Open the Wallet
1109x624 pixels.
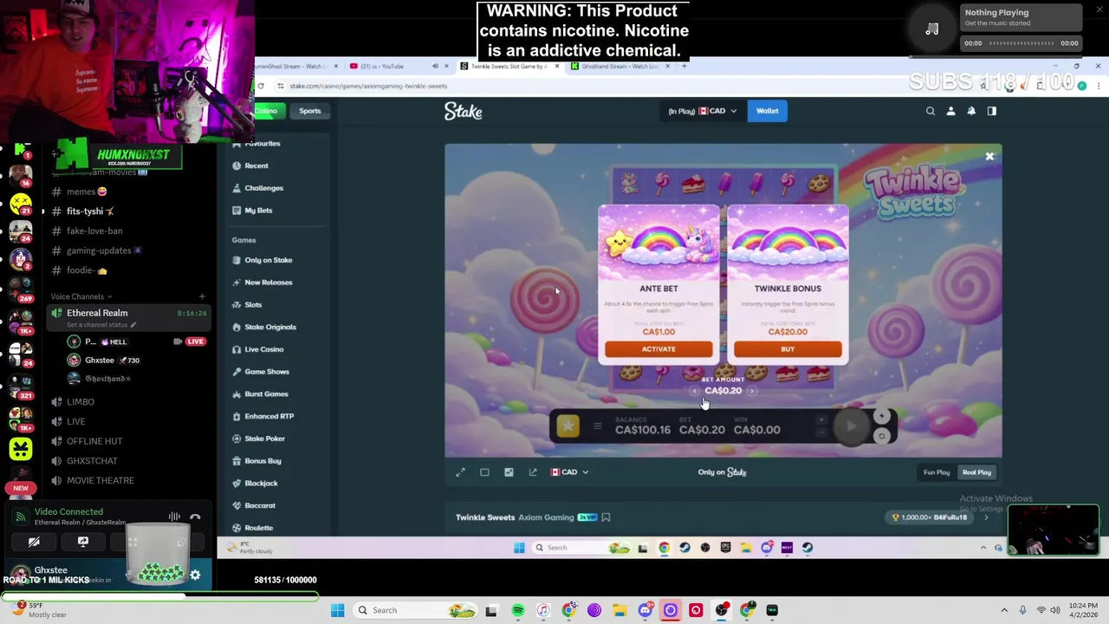tap(768, 111)
